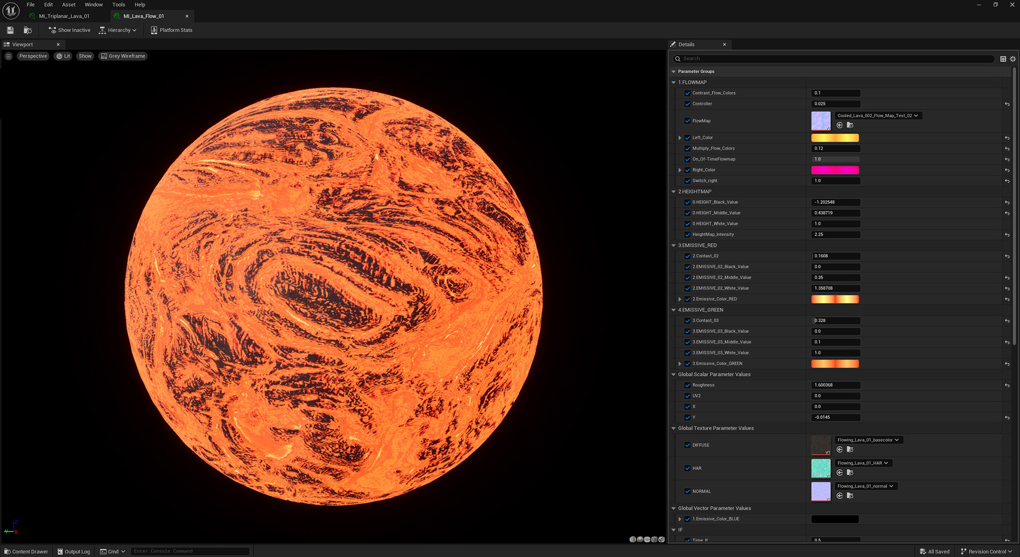Open the Platform Stats panel

(172, 30)
